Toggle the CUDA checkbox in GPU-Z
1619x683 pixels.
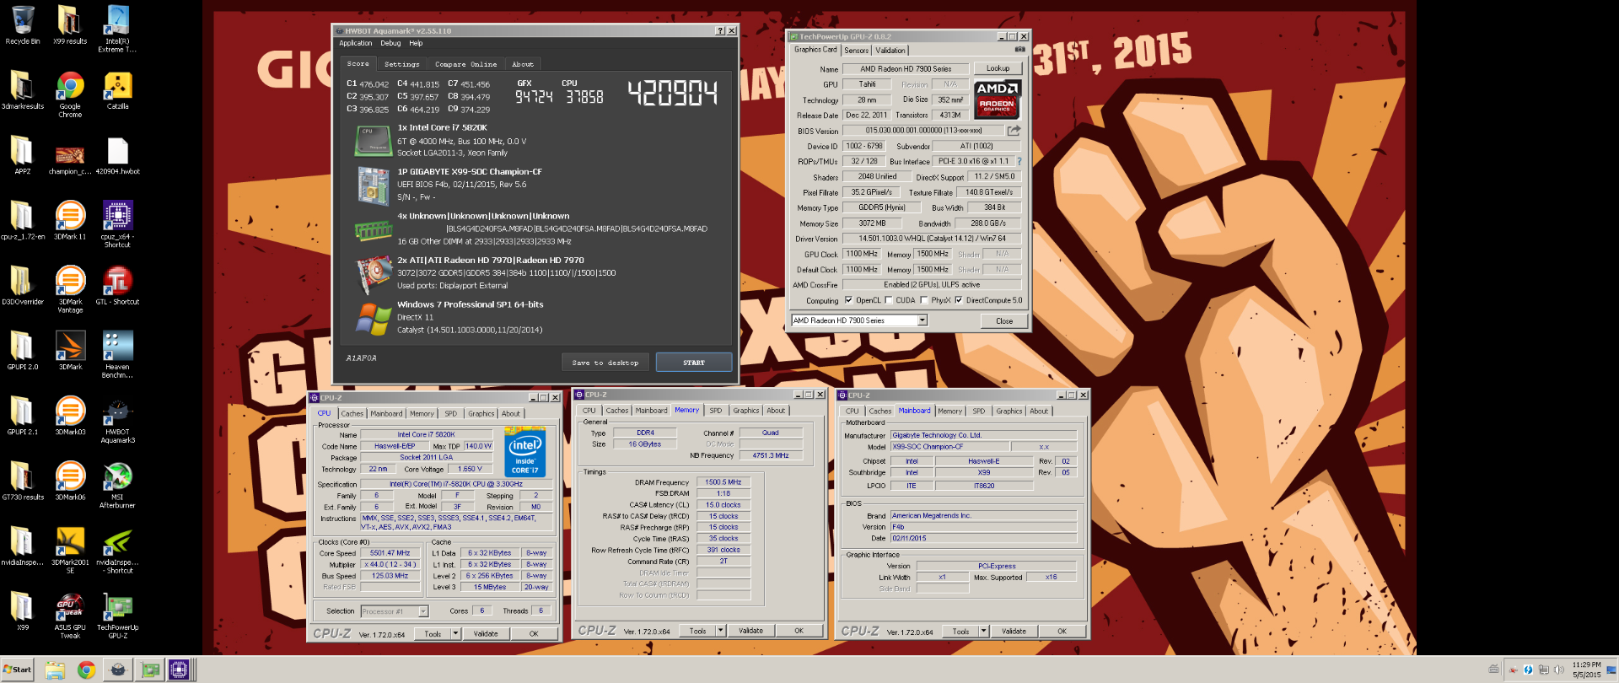(x=889, y=300)
